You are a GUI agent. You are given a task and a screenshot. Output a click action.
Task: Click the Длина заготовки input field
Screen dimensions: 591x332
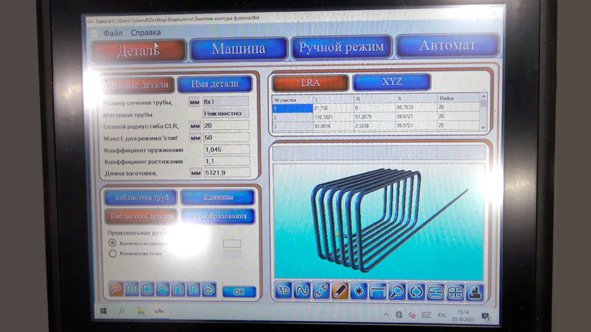coord(227,173)
